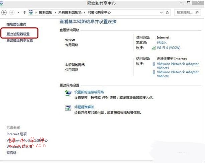Minimize the 网络和共享中心 window

point(181,3)
